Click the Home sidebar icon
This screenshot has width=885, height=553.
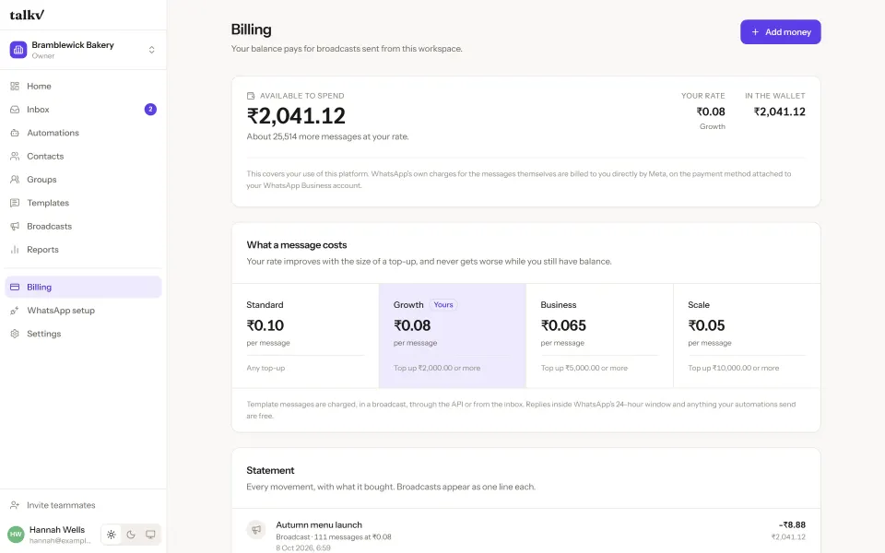(x=15, y=86)
